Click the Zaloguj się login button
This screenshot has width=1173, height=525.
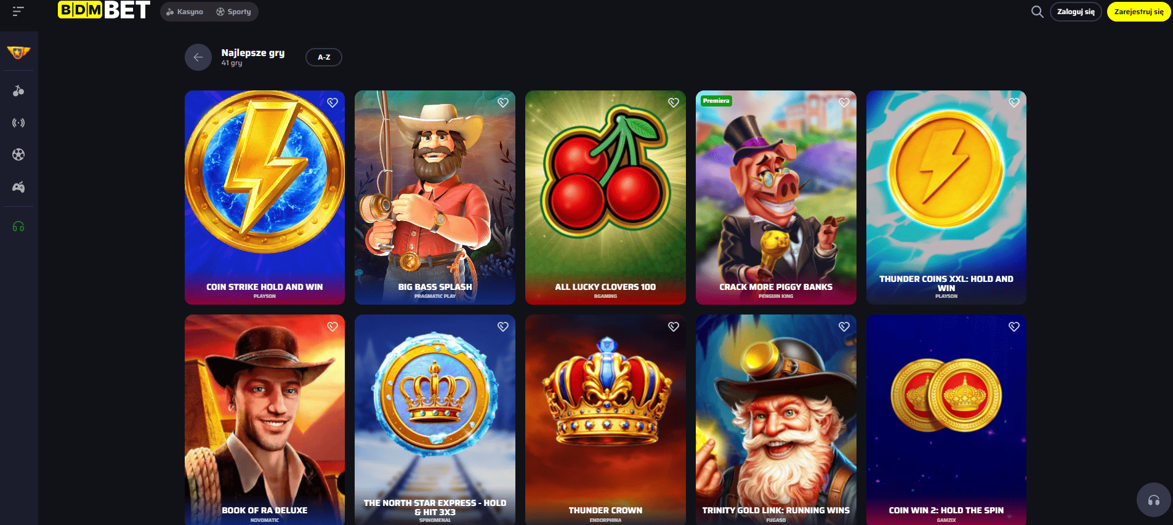point(1076,12)
